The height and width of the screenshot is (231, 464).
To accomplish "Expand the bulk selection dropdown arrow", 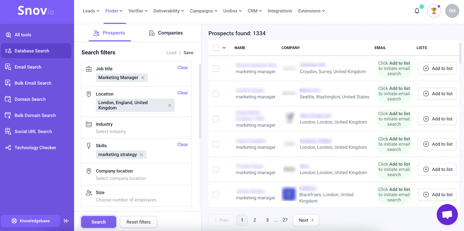I will click(x=224, y=48).
